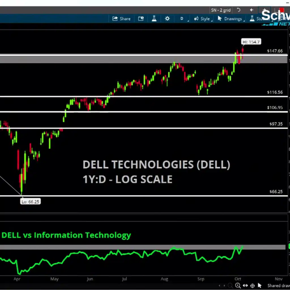Click the Lo: 66.25 price bubble

30,202
